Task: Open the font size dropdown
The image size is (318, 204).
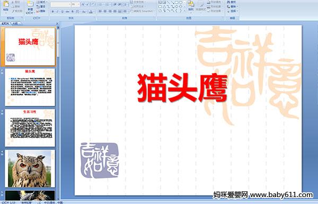Action: coord(78,4)
